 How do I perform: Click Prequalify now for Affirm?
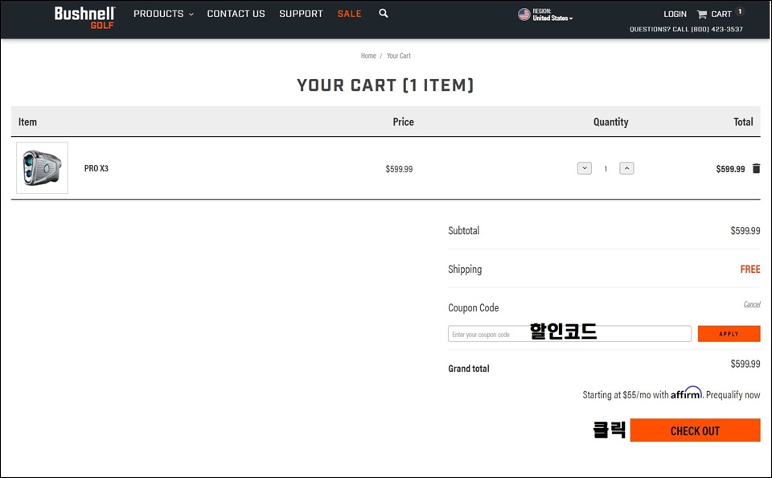pos(733,395)
